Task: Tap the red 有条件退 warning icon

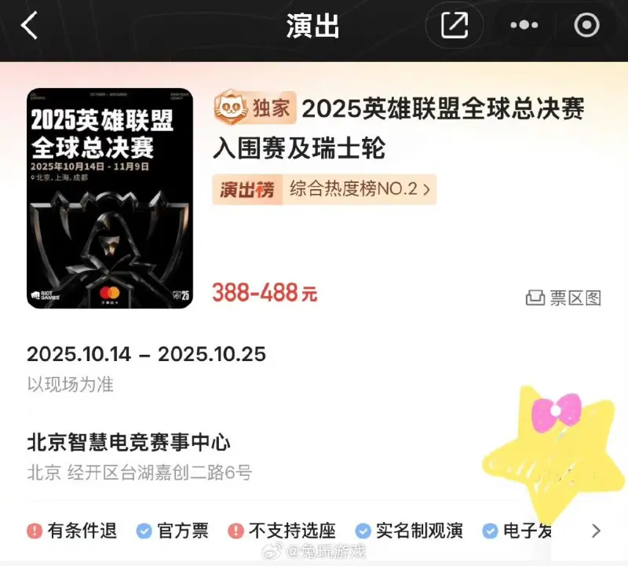Action: [35, 531]
